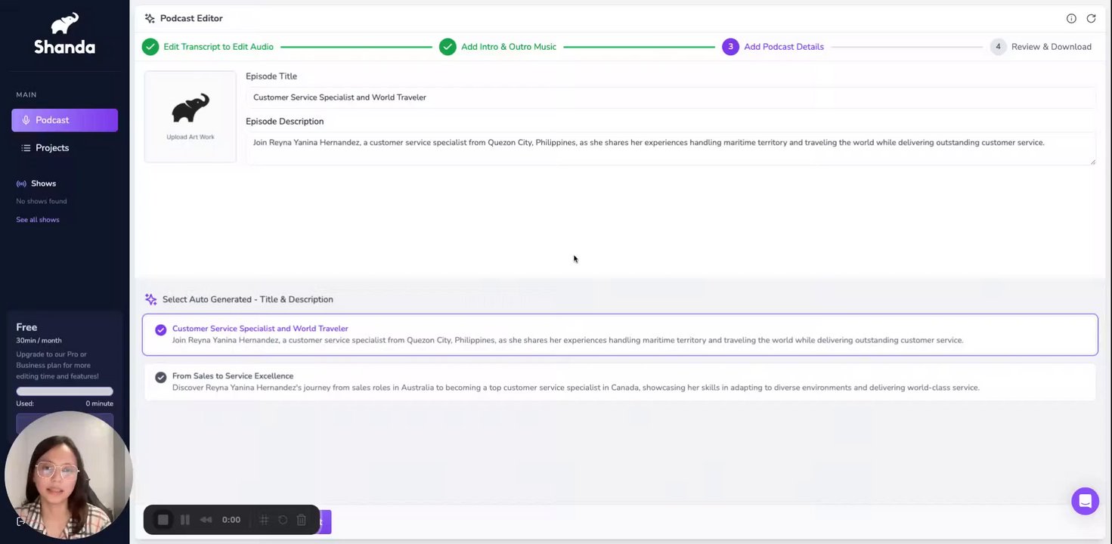This screenshot has width=1112, height=544.
Task: Click the See all shows link
Action: point(38,220)
